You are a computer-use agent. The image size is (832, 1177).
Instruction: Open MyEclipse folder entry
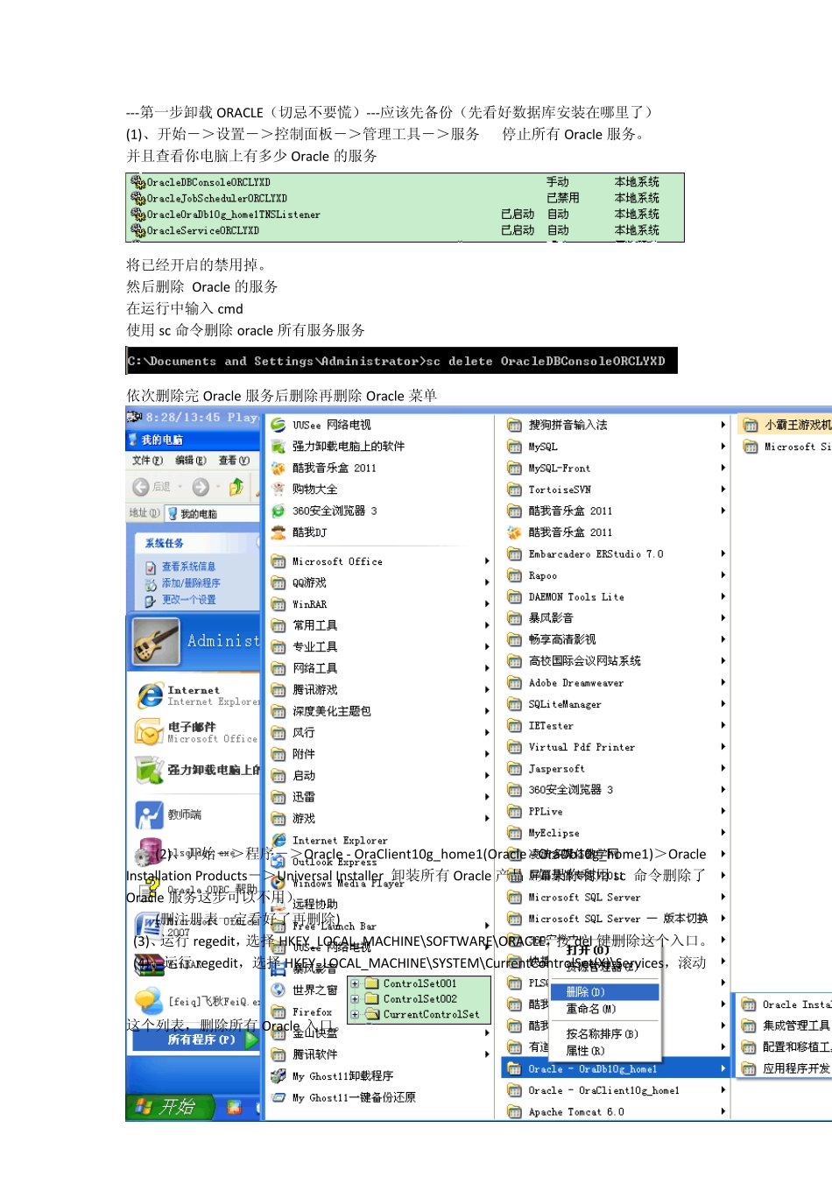(543, 833)
